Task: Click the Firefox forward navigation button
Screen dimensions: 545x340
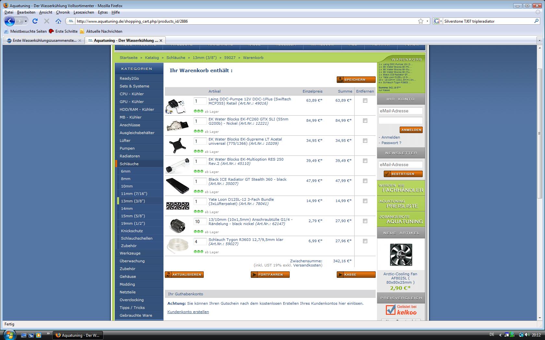Action: [19, 21]
